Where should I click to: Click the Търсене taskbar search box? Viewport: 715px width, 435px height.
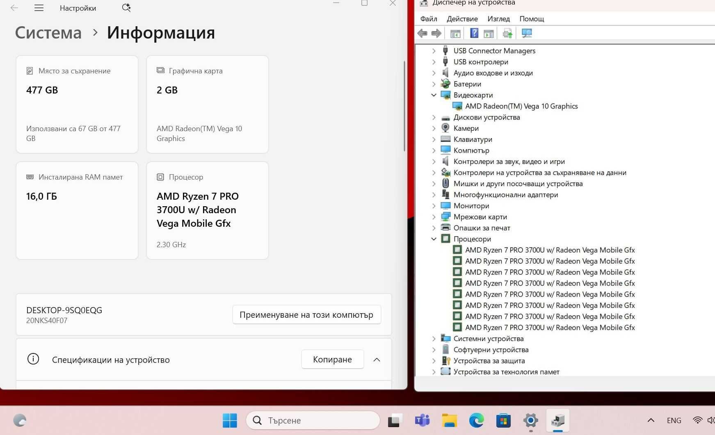point(313,420)
